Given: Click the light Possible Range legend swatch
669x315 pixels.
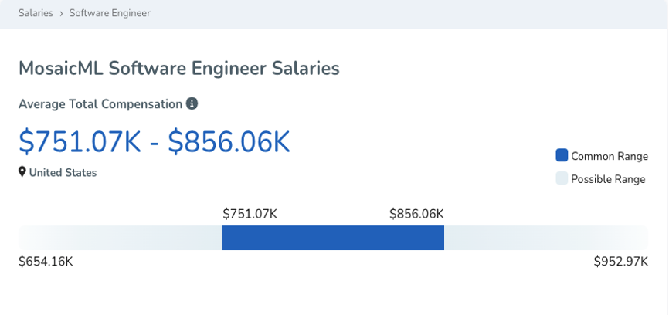Looking at the screenshot, I should coord(562,178).
